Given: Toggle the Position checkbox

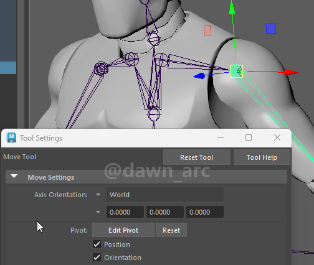Looking at the screenshot, I should tap(97, 244).
